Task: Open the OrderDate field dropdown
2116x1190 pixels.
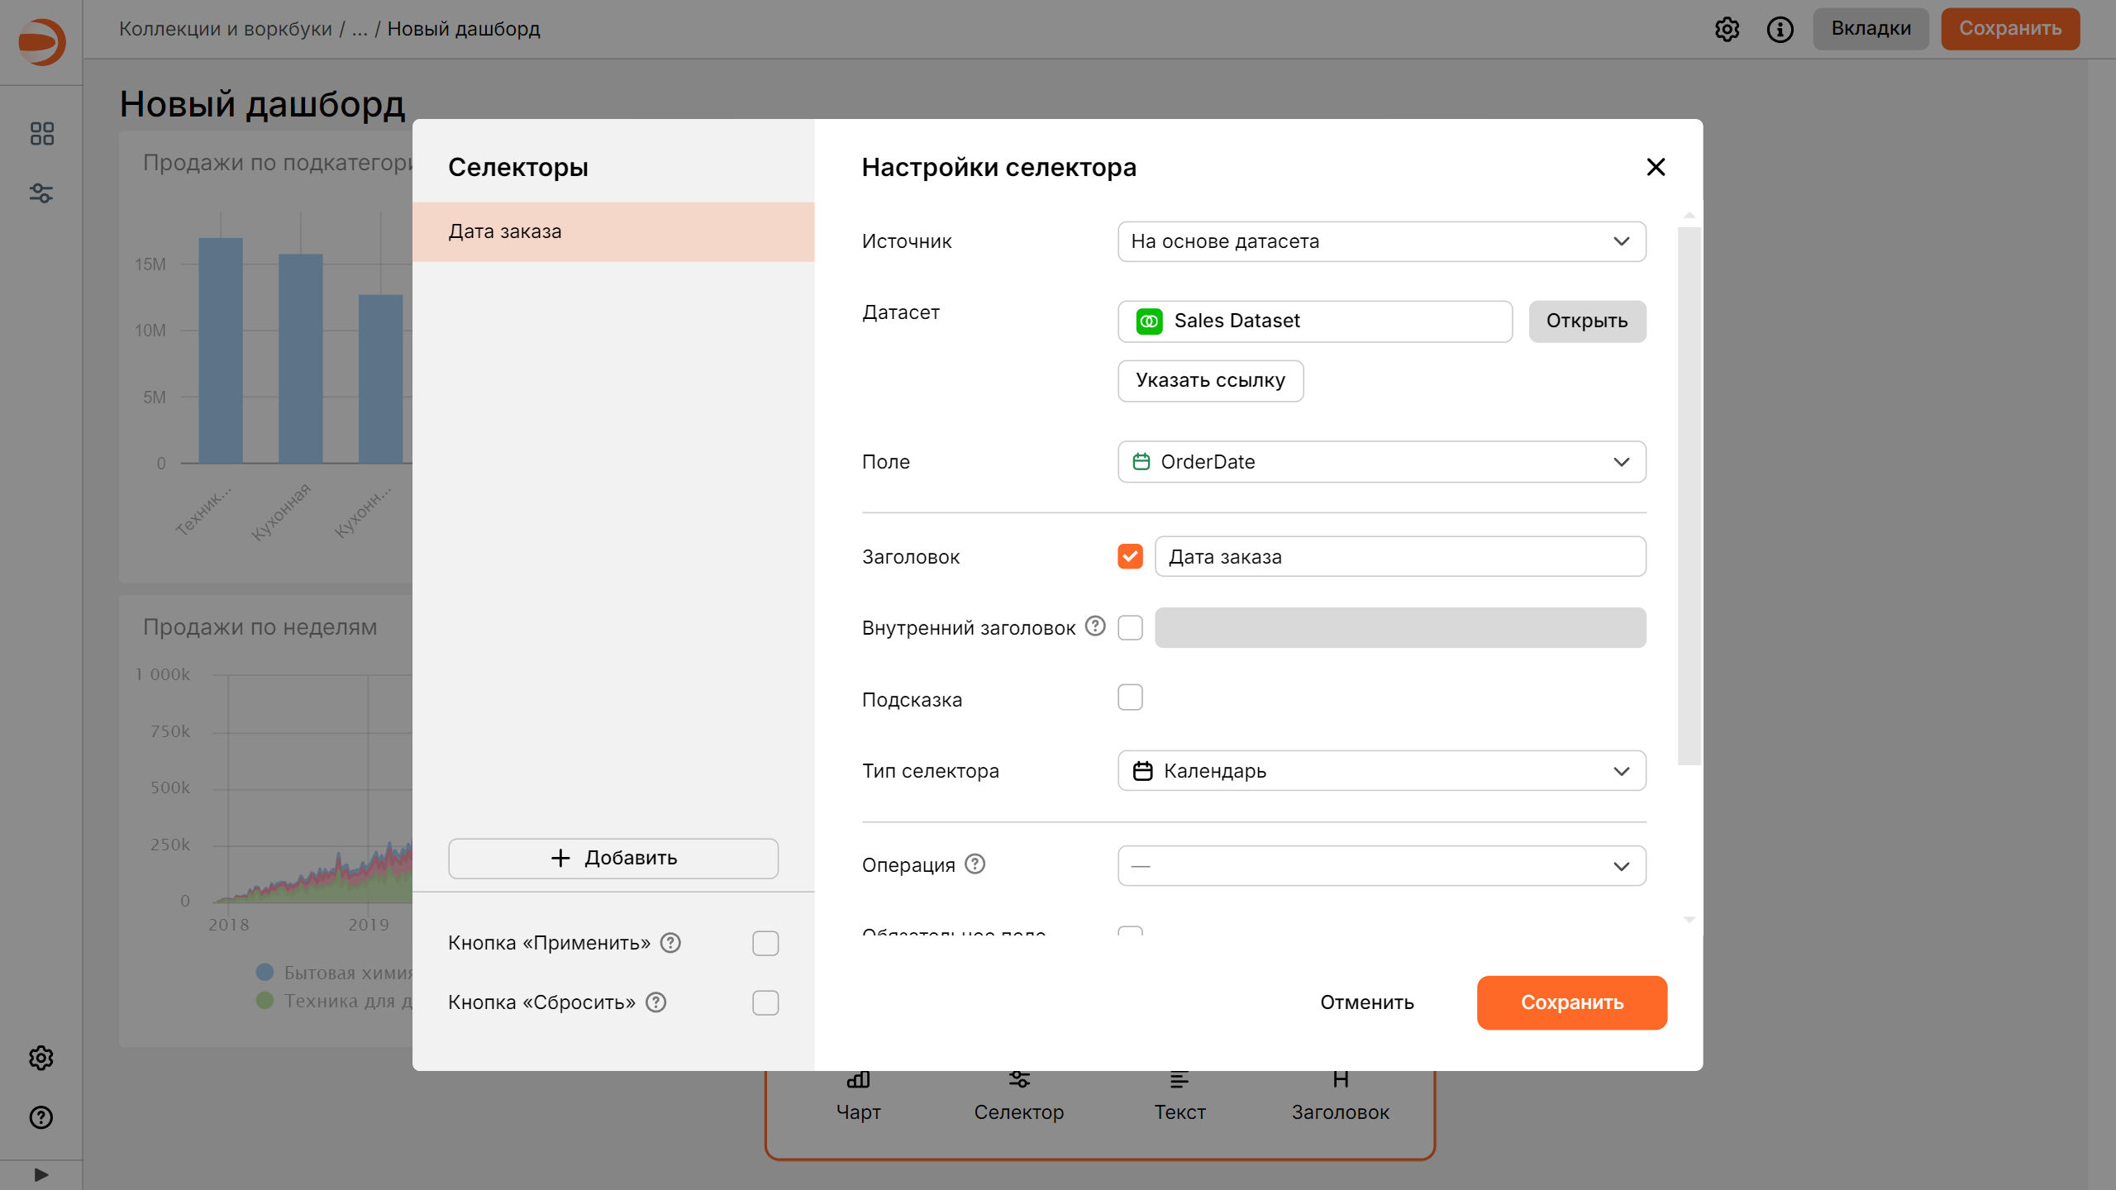Action: [1380, 462]
